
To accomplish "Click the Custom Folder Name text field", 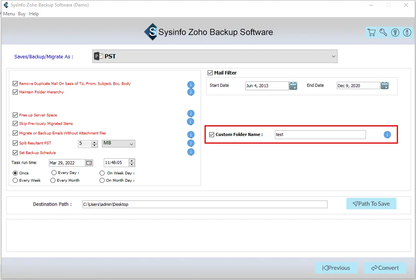I will [x=320, y=134].
